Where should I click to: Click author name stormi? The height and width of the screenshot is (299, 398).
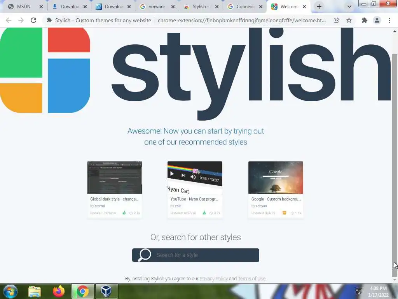(x=99, y=206)
